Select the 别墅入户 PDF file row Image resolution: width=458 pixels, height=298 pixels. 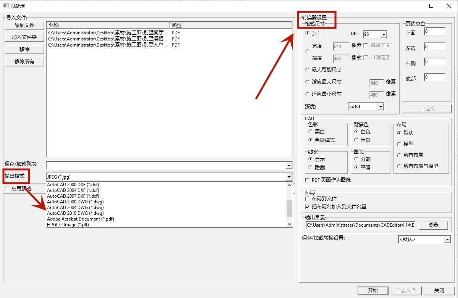tap(169, 45)
